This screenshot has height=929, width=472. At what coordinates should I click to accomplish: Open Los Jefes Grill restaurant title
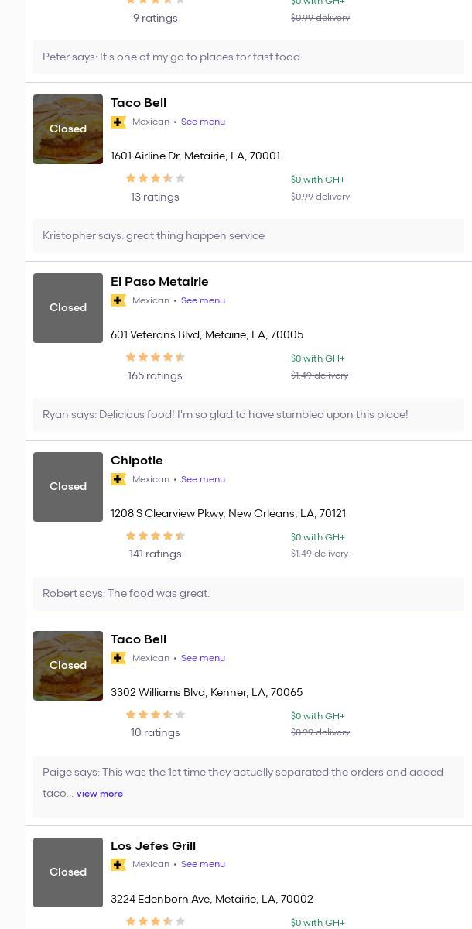coord(153,846)
